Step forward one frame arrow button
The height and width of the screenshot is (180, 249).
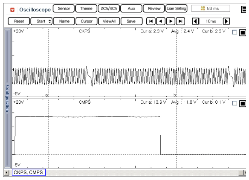point(171,21)
